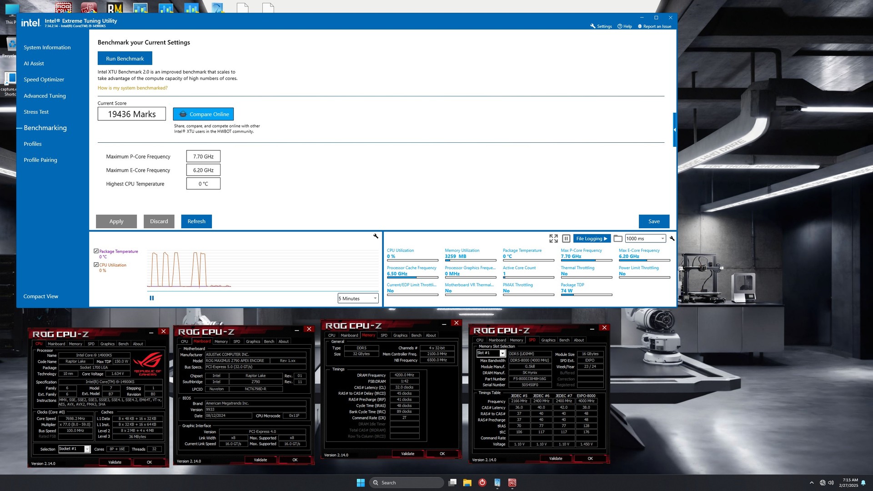Open AI Assist in the sidebar
Image resolution: width=873 pixels, height=491 pixels.
click(x=34, y=64)
